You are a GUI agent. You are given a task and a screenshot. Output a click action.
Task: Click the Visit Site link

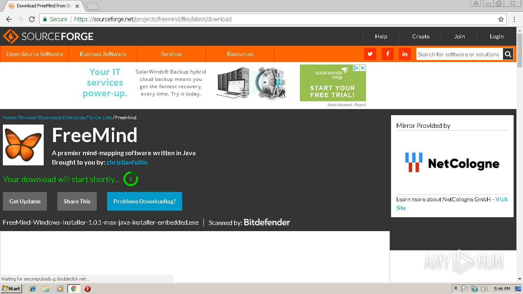coord(501,199)
